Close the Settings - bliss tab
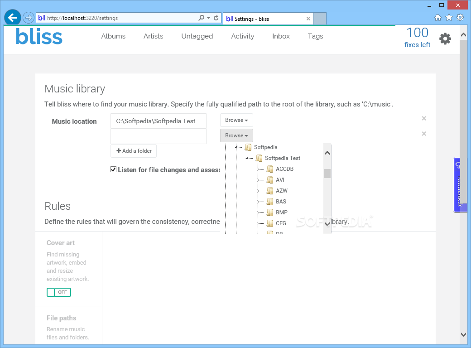The height and width of the screenshot is (348, 471). click(308, 19)
